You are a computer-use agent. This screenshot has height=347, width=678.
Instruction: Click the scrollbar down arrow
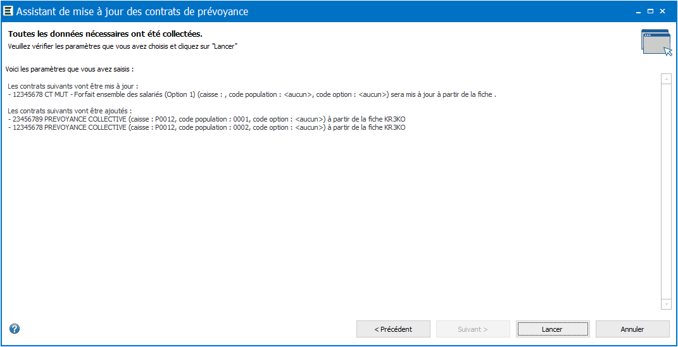[665, 305]
